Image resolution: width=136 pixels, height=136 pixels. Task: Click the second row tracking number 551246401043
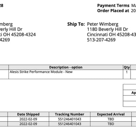click(70, 124)
